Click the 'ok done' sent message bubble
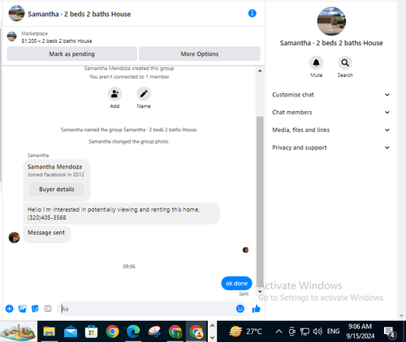 coord(236,284)
